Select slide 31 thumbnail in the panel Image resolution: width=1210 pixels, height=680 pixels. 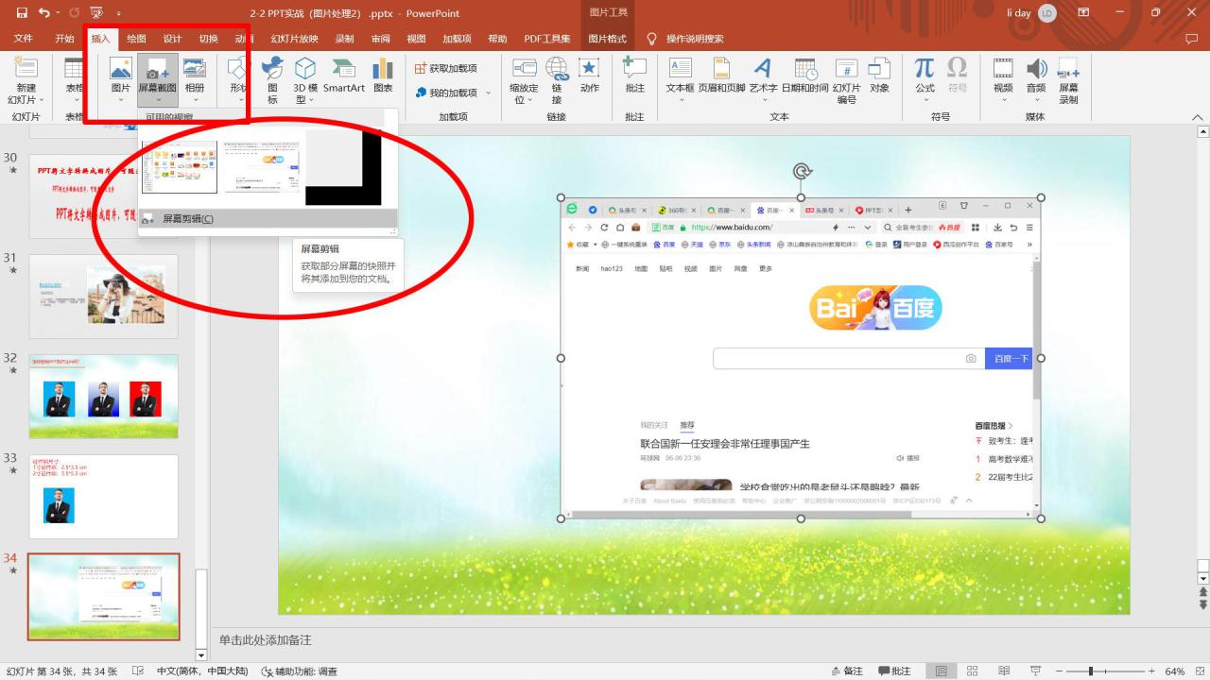click(103, 294)
